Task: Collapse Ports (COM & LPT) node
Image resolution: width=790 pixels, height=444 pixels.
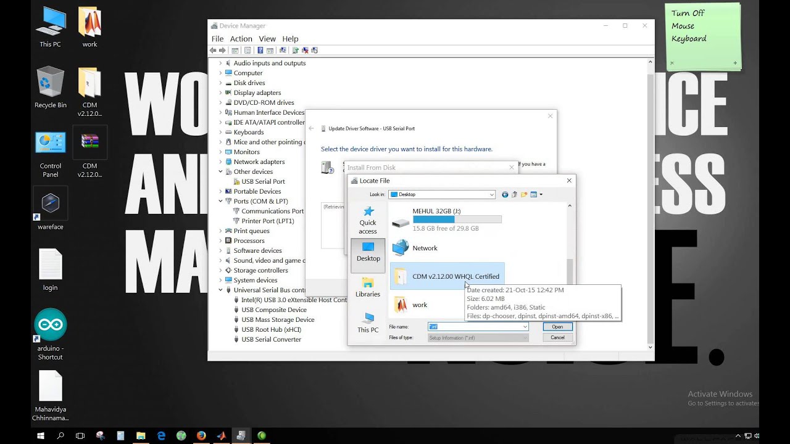Action: click(x=220, y=201)
